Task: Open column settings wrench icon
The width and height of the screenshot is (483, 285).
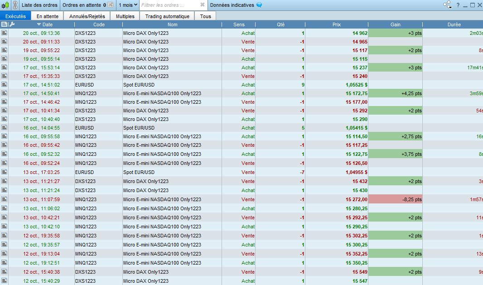Action: click(12, 24)
